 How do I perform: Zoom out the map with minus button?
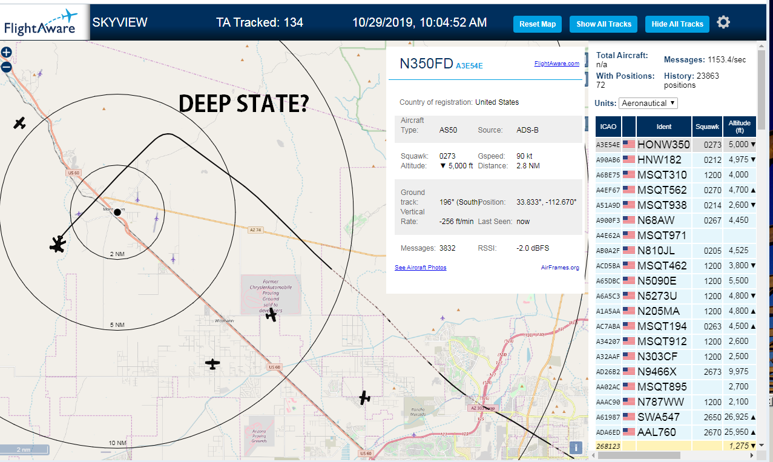[6, 67]
